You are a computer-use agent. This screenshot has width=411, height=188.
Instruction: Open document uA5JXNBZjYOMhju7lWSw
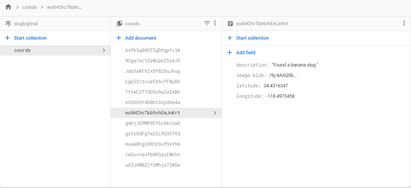[x=153, y=165]
